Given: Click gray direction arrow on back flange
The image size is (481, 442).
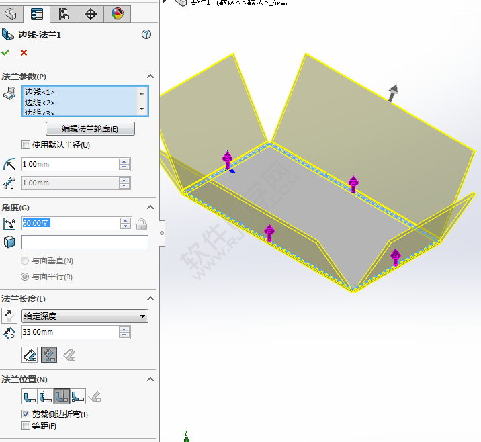Looking at the screenshot, I should pos(392,93).
